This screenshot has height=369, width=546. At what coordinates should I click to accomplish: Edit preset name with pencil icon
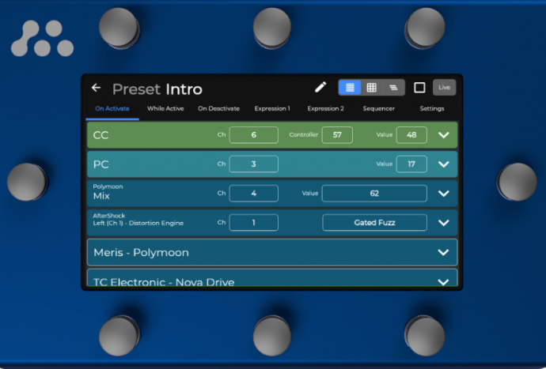320,87
